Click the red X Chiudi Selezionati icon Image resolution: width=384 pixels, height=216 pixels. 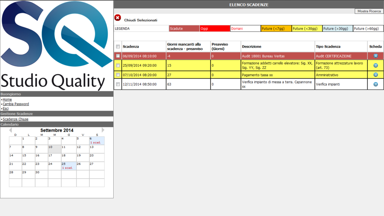pyautogui.click(x=117, y=18)
